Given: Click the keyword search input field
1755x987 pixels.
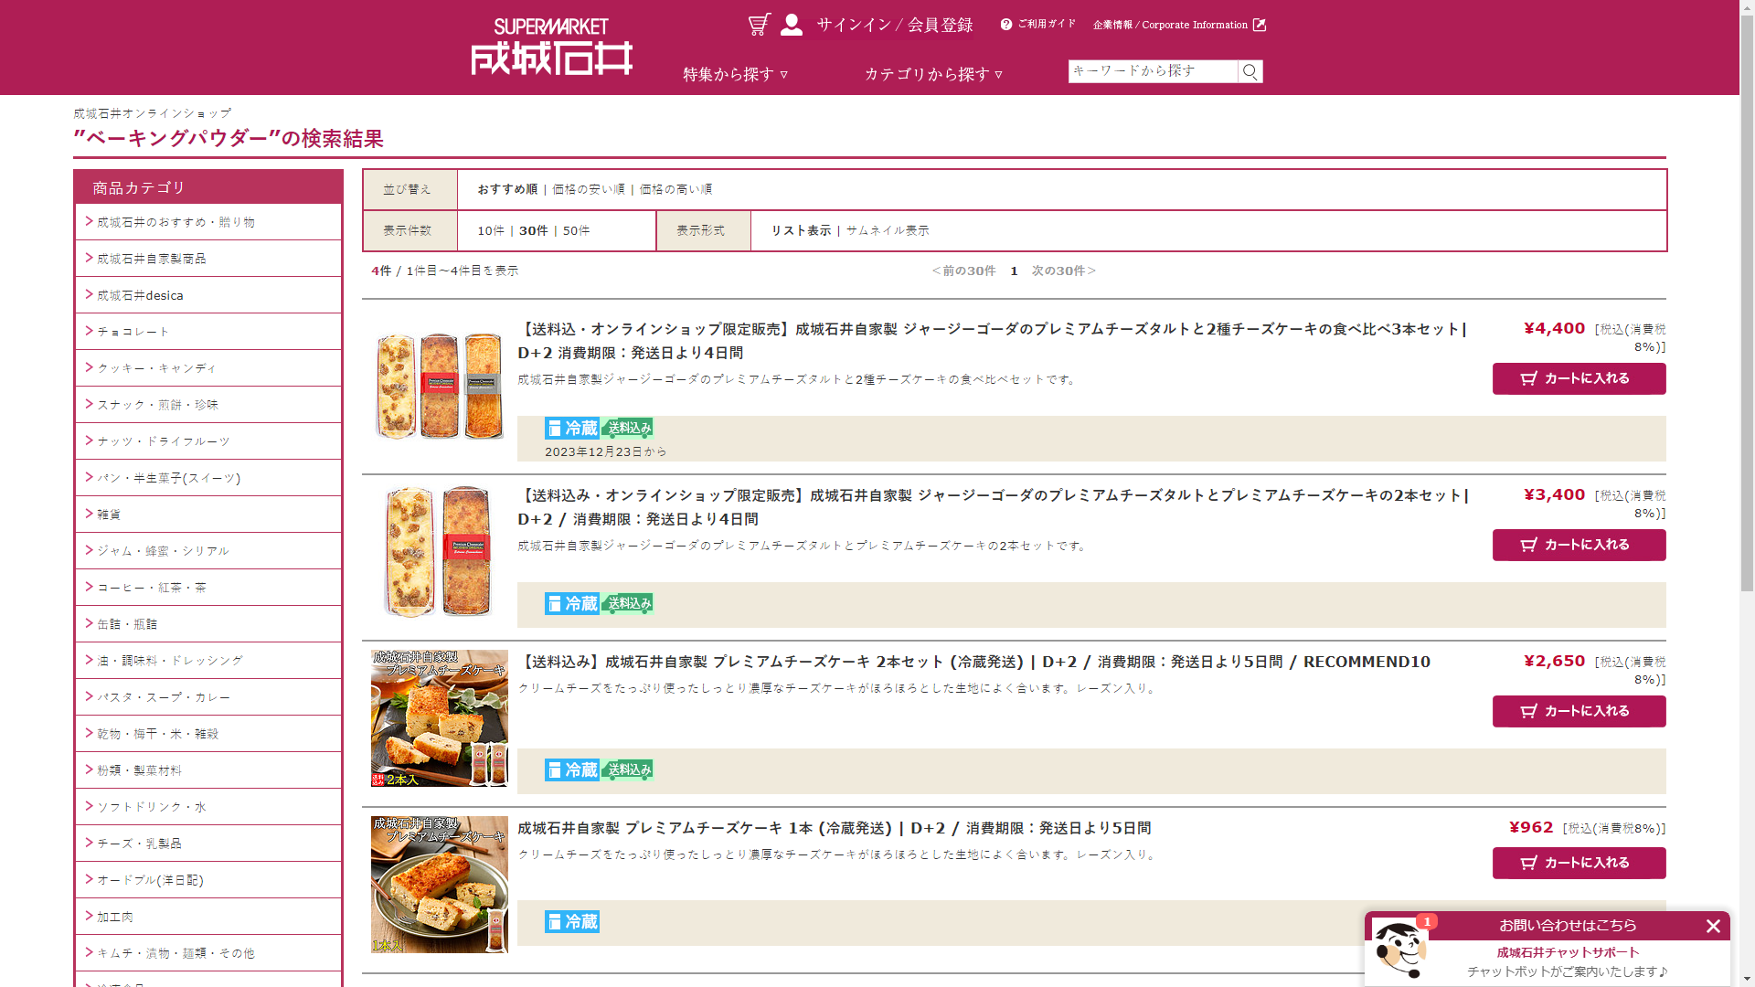Looking at the screenshot, I should (x=1152, y=71).
